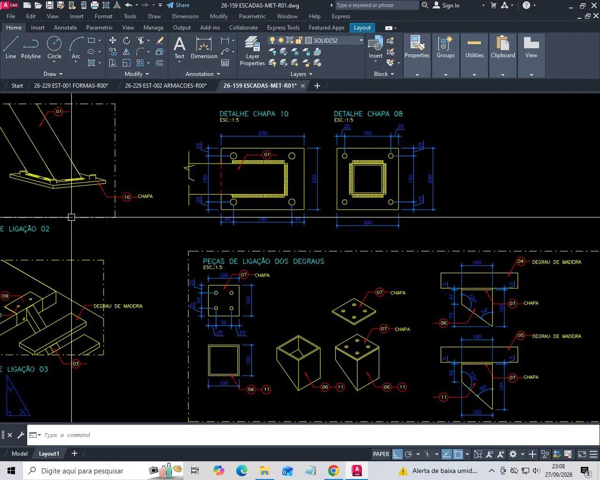The image size is (600, 480).
Task: Select the Polyline tool
Action: point(31,48)
